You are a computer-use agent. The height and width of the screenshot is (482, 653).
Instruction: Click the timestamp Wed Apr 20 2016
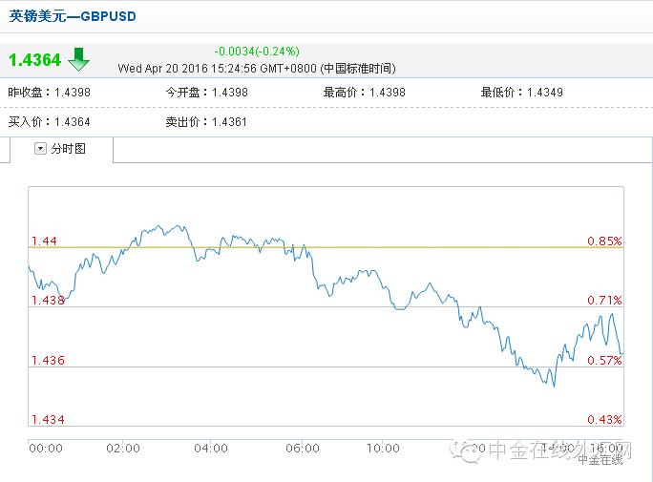(257, 69)
